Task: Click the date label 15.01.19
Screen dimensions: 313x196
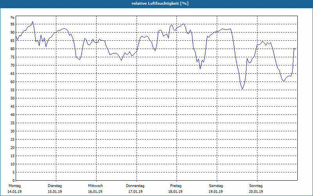Action: [55, 192]
